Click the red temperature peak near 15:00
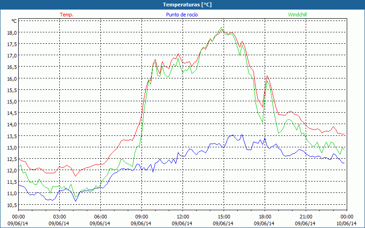This screenshot has height=228, width=365. [x=221, y=29]
